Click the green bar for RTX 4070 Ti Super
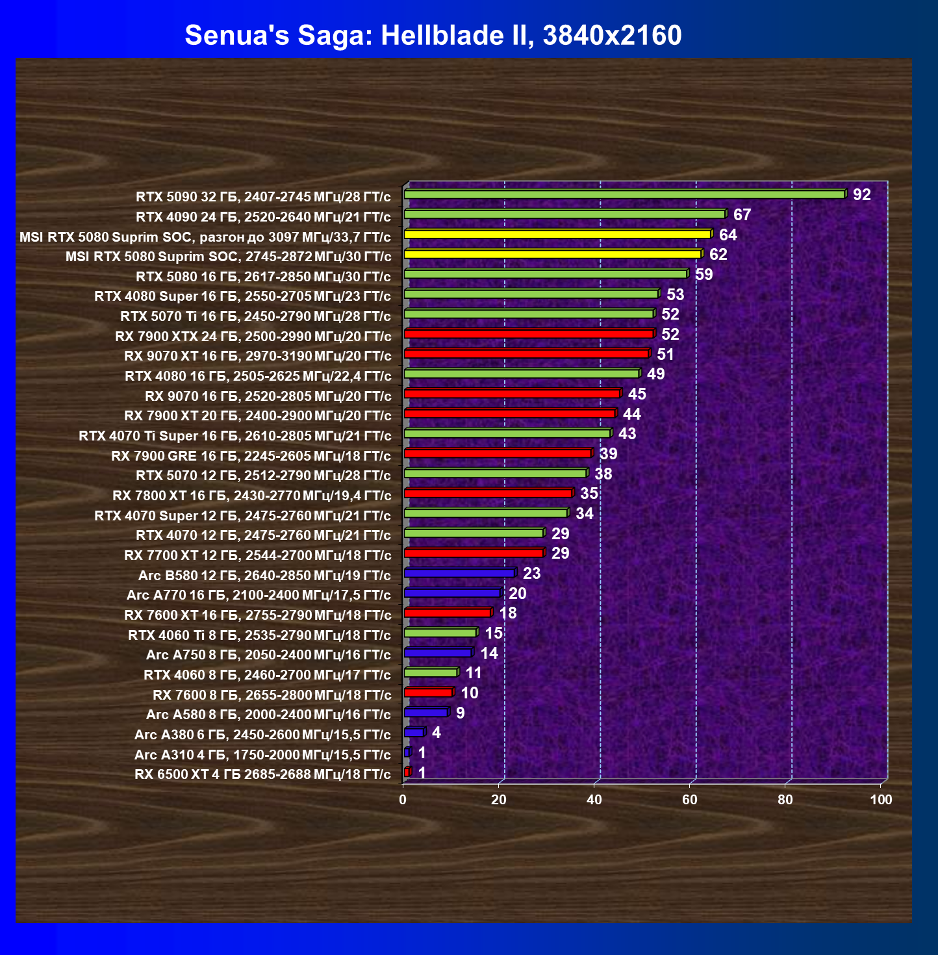Screen dimensions: 938x955 point(508,433)
